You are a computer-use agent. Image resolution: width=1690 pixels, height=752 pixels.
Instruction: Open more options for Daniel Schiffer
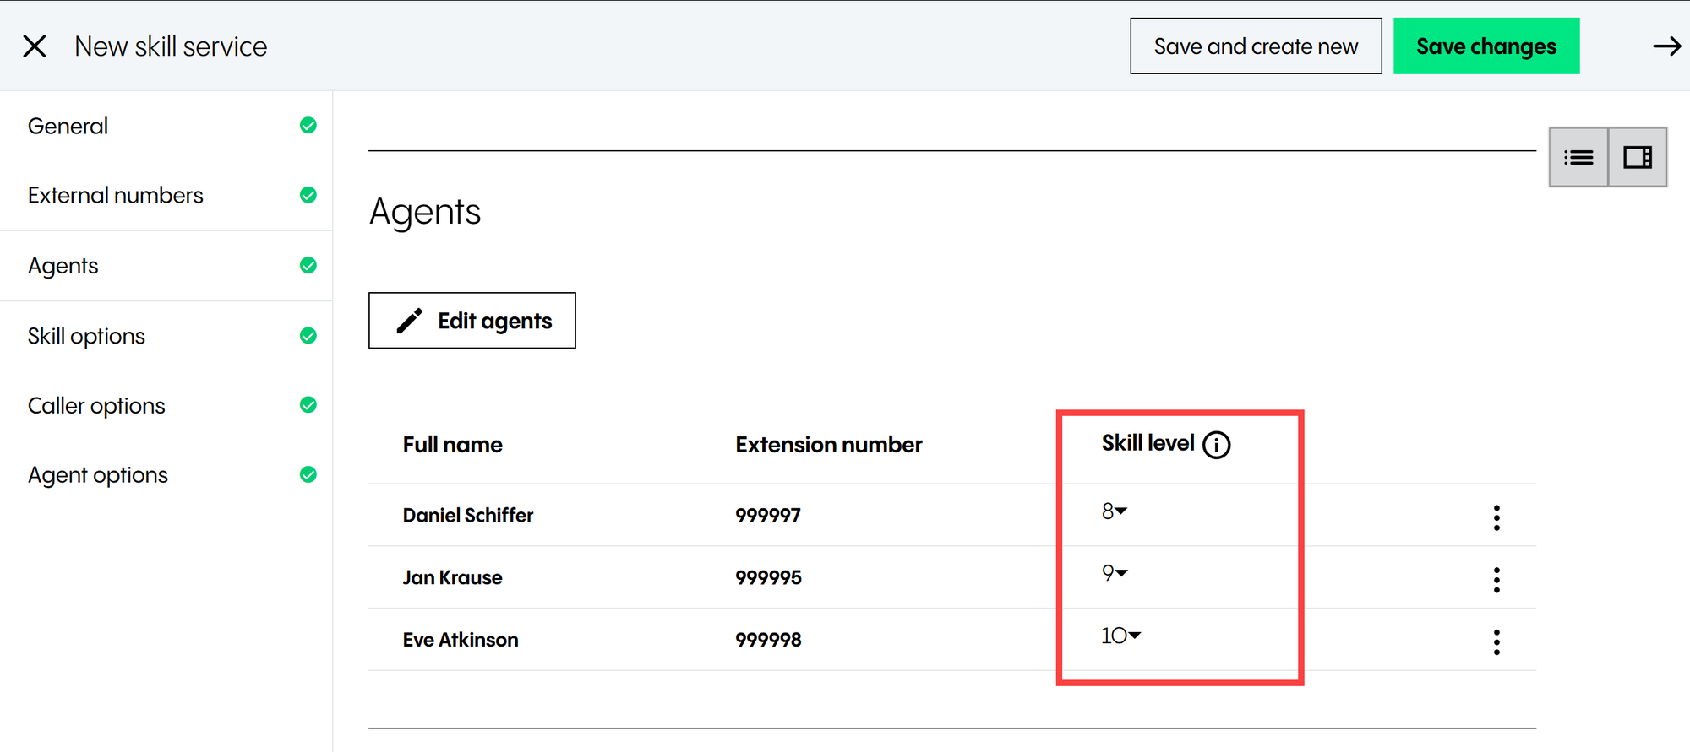click(x=1496, y=517)
